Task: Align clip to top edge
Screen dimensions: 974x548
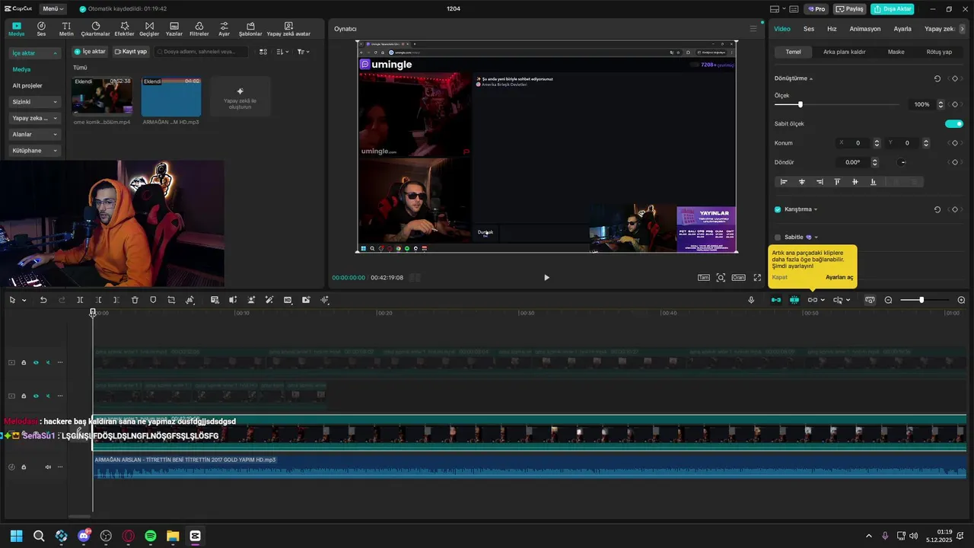Action: (837, 182)
